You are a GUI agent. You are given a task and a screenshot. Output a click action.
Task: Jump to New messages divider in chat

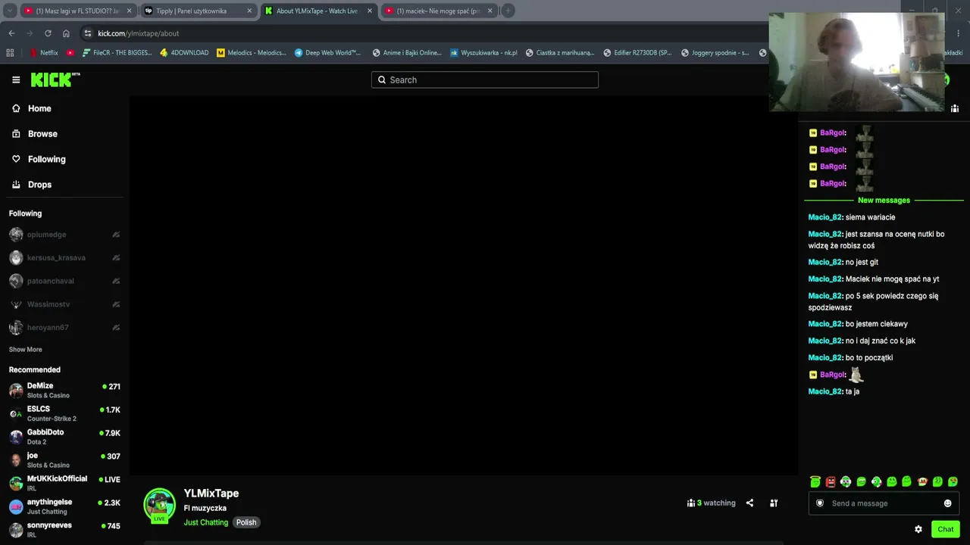coord(884,201)
